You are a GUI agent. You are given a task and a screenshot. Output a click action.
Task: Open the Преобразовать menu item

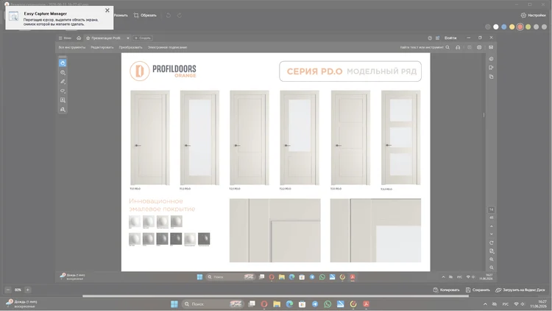[x=130, y=47]
